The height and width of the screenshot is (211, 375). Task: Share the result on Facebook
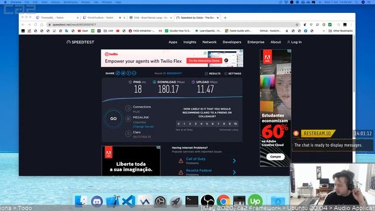(129, 73)
